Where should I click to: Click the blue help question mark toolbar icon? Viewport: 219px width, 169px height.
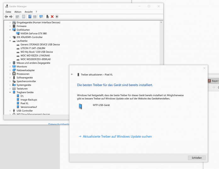30,17
